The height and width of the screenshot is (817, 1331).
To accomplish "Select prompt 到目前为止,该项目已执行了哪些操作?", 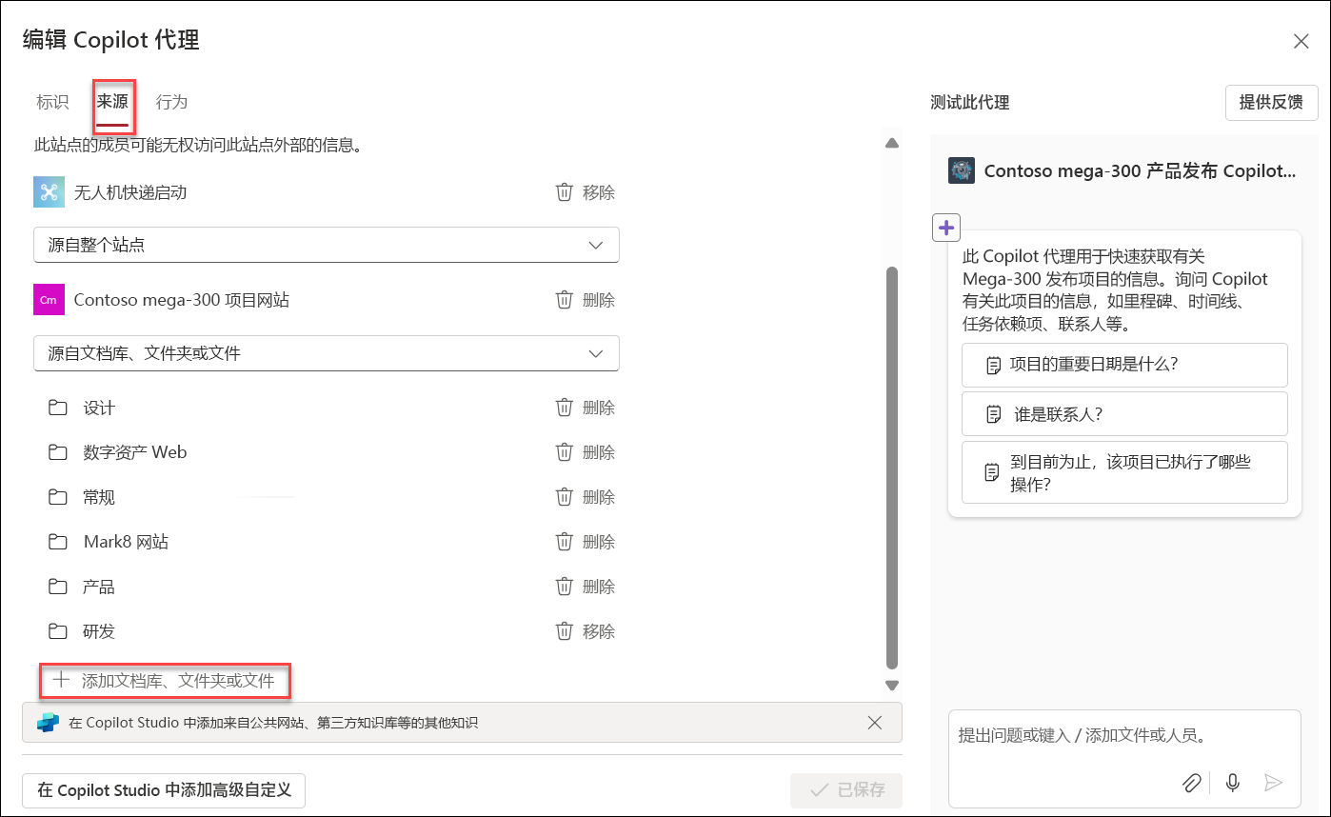I will 1124,472.
